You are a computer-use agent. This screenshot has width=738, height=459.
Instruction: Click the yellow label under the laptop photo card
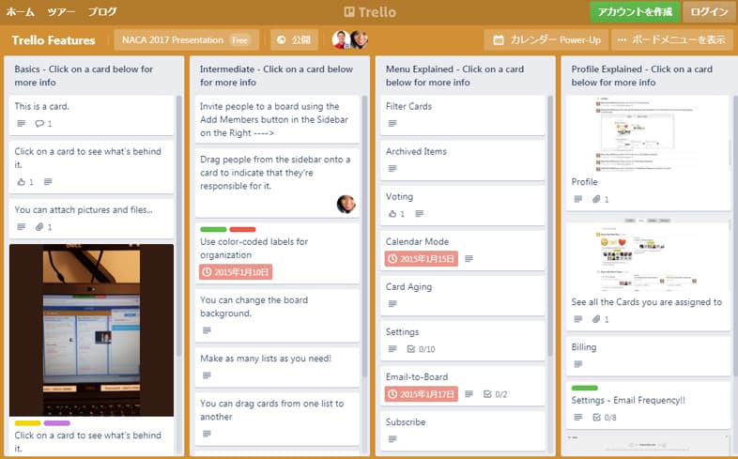click(28, 423)
